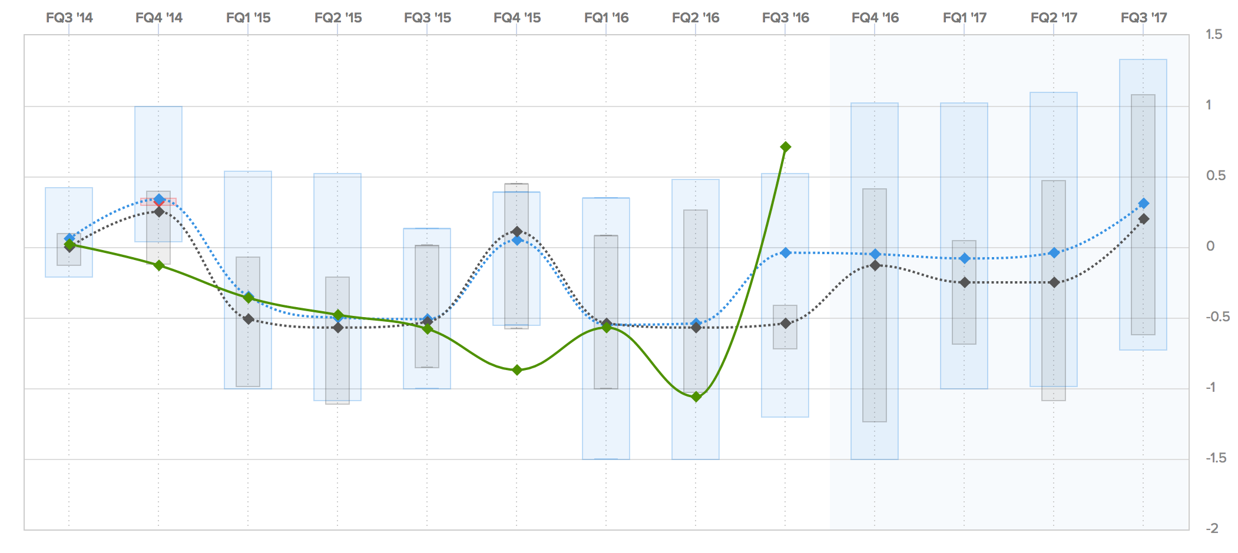Select the dark gray diamond at FQ3 '16
The height and width of the screenshot is (553, 1238).
pos(785,324)
